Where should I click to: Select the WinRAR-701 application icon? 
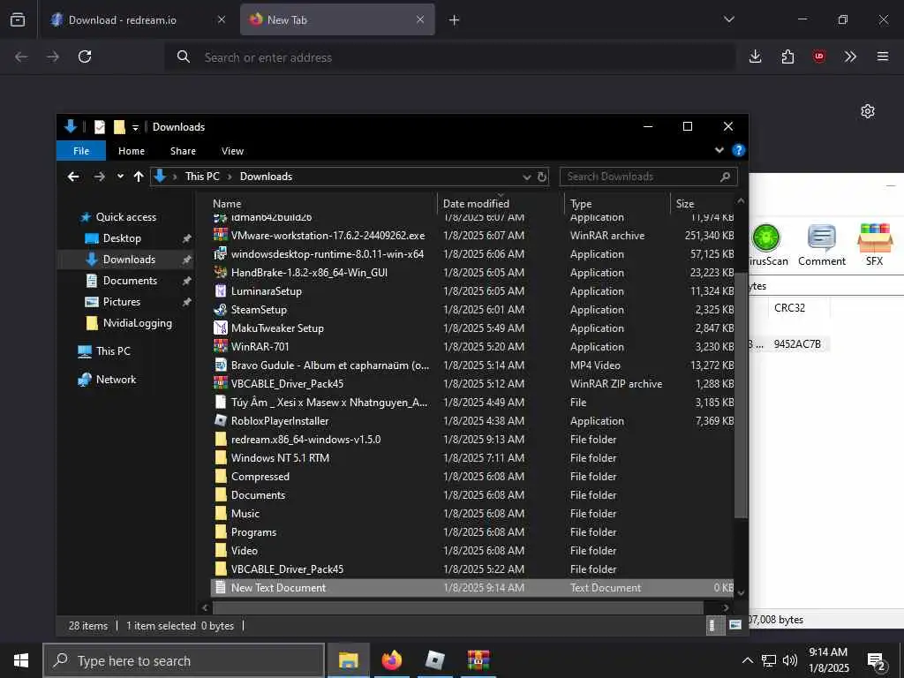click(x=220, y=346)
